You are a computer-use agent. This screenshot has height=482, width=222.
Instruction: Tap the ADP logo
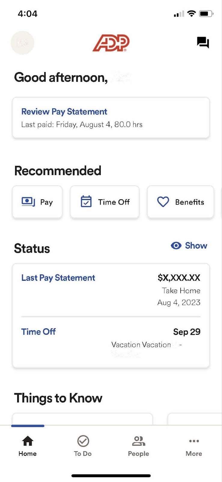pos(111,43)
